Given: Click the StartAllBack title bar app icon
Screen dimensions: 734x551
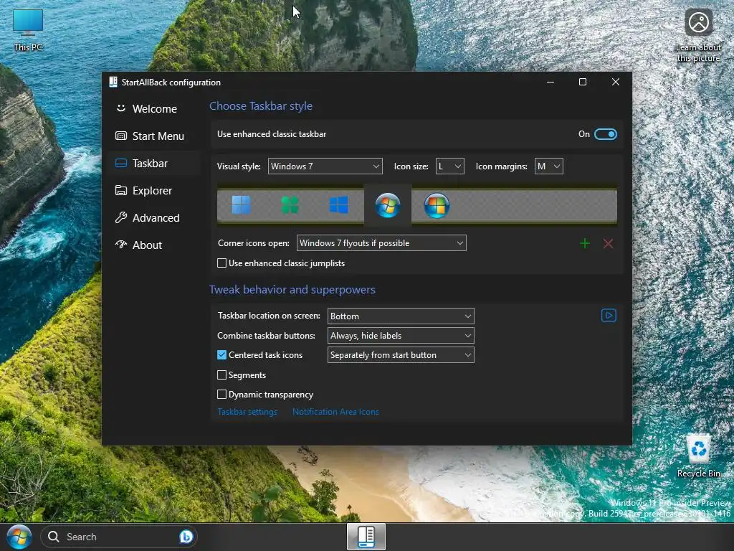Looking at the screenshot, I should pos(113,82).
